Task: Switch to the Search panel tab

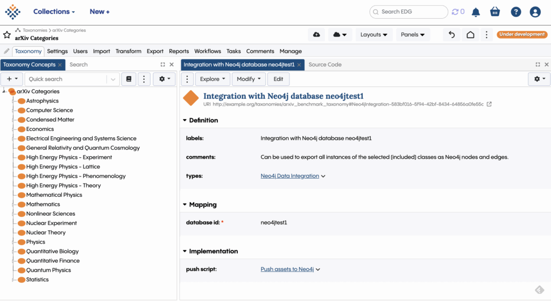Action: tap(79, 64)
